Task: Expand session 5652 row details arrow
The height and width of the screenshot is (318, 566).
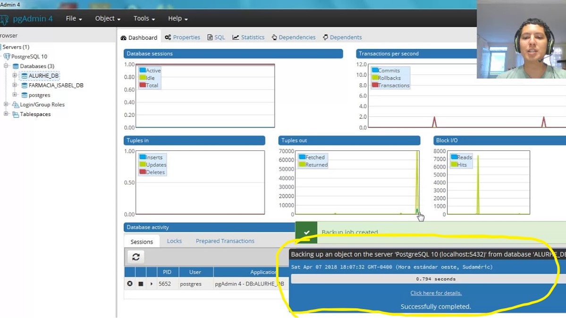Action: click(152, 284)
